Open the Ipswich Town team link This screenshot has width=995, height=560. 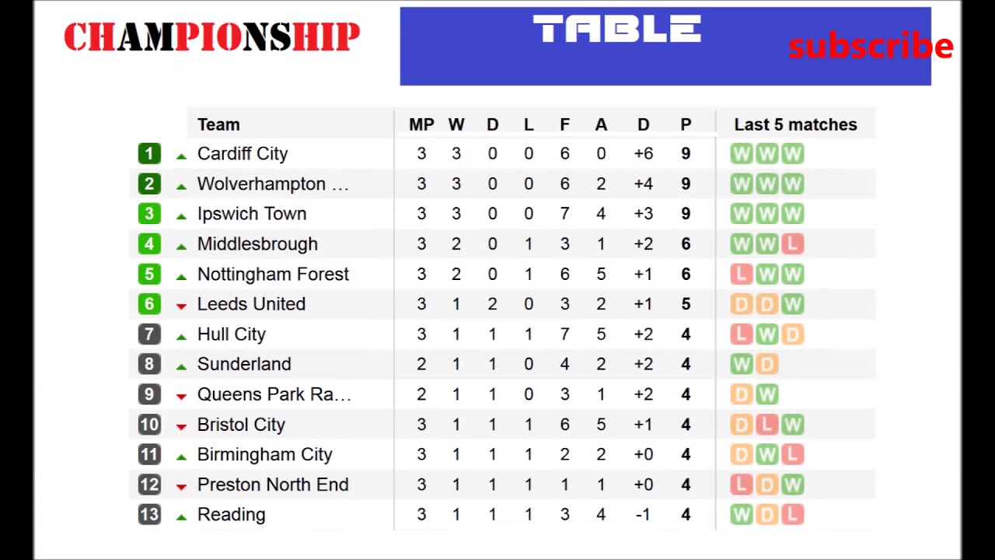252,214
